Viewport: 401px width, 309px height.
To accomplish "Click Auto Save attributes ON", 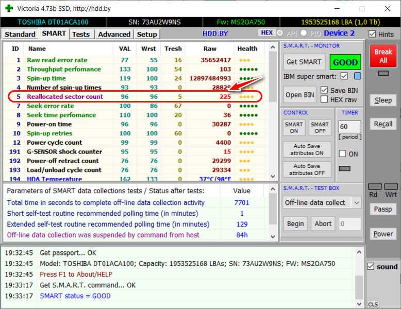I will click(x=307, y=149).
